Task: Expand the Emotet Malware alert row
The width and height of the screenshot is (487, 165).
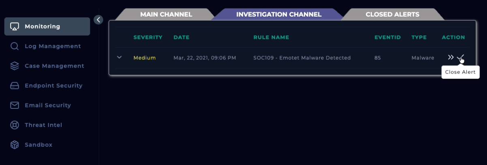Action: 120,57
